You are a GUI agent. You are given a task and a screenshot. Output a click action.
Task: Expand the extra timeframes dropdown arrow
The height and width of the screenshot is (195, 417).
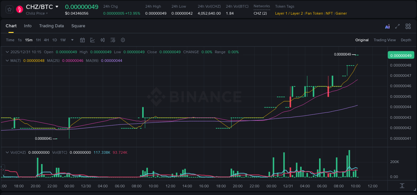tap(72, 40)
